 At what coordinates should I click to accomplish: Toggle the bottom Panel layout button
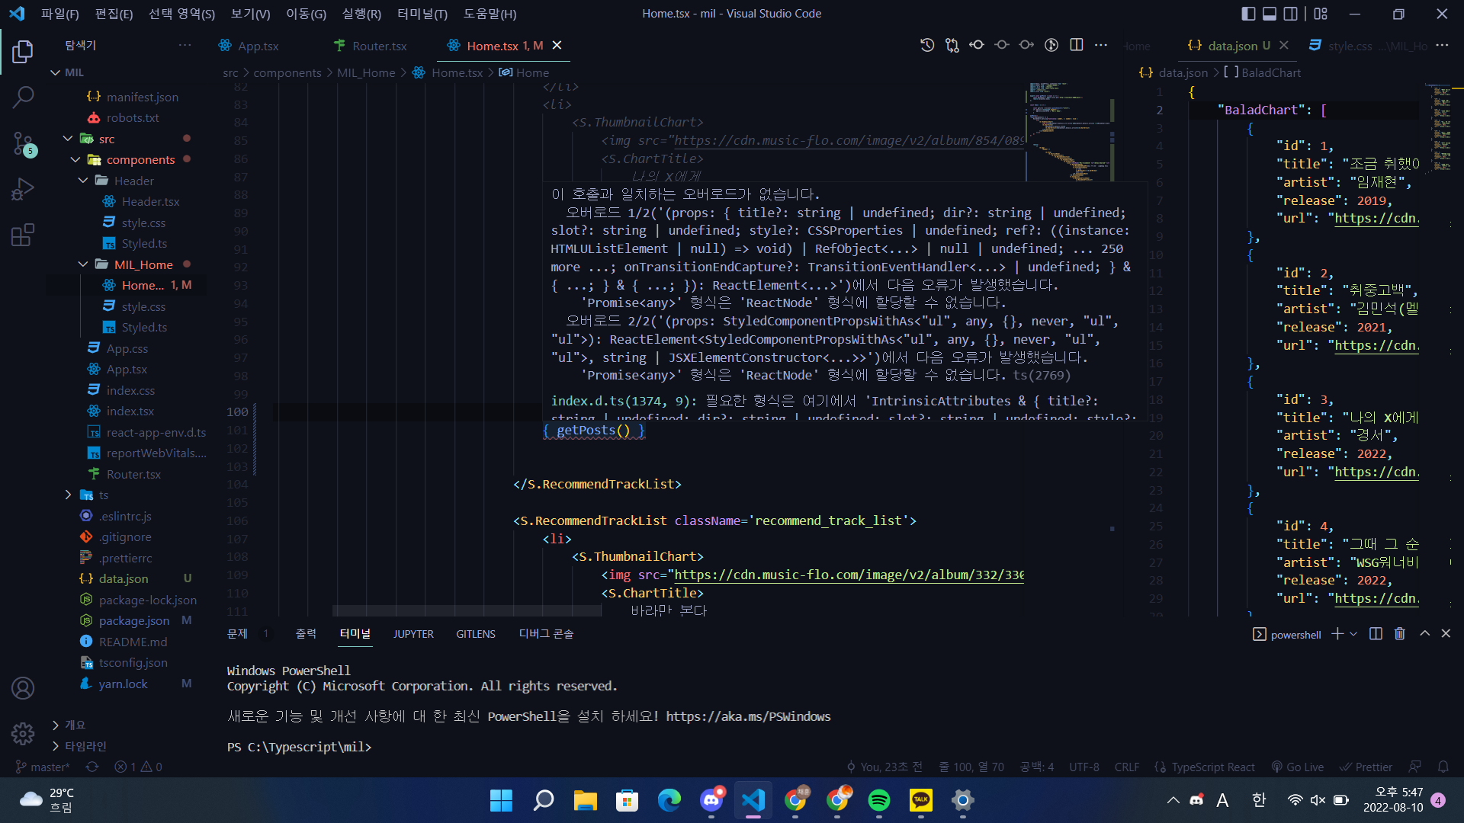1270,14
